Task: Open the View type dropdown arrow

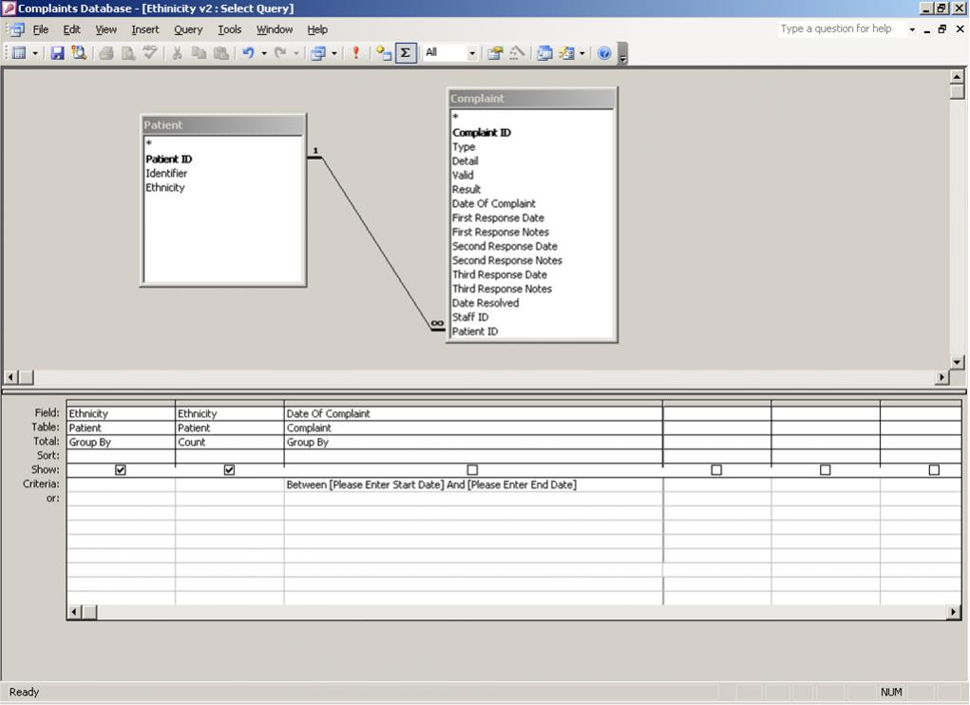Action: click(x=35, y=53)
